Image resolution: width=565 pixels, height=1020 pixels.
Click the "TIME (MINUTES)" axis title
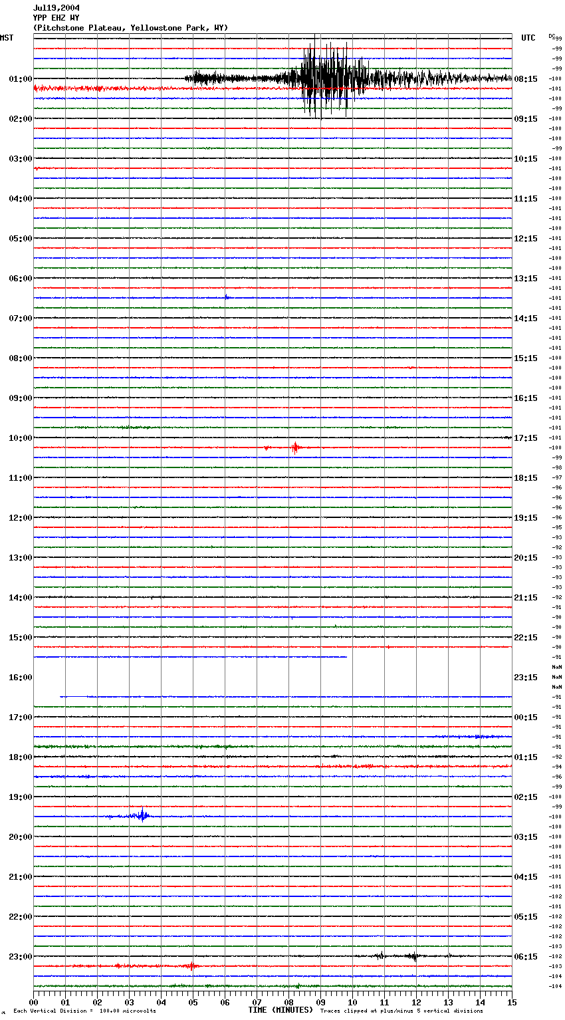[281, 1010]
